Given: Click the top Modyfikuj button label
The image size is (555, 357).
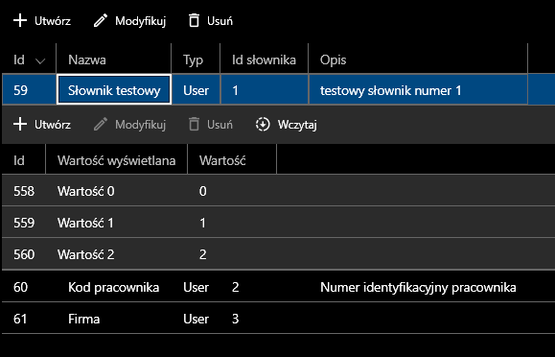Looking at the screenshot, I should pos(141,21).
